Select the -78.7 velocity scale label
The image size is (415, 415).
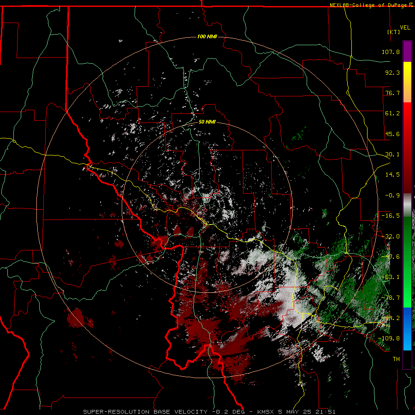[391, 298]
